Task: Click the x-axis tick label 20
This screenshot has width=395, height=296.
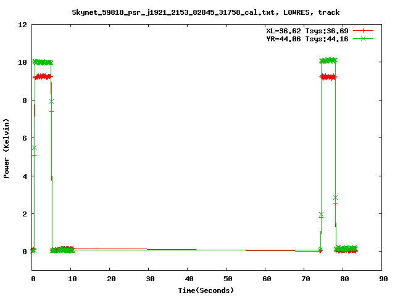Action: [x=111, y=279]
